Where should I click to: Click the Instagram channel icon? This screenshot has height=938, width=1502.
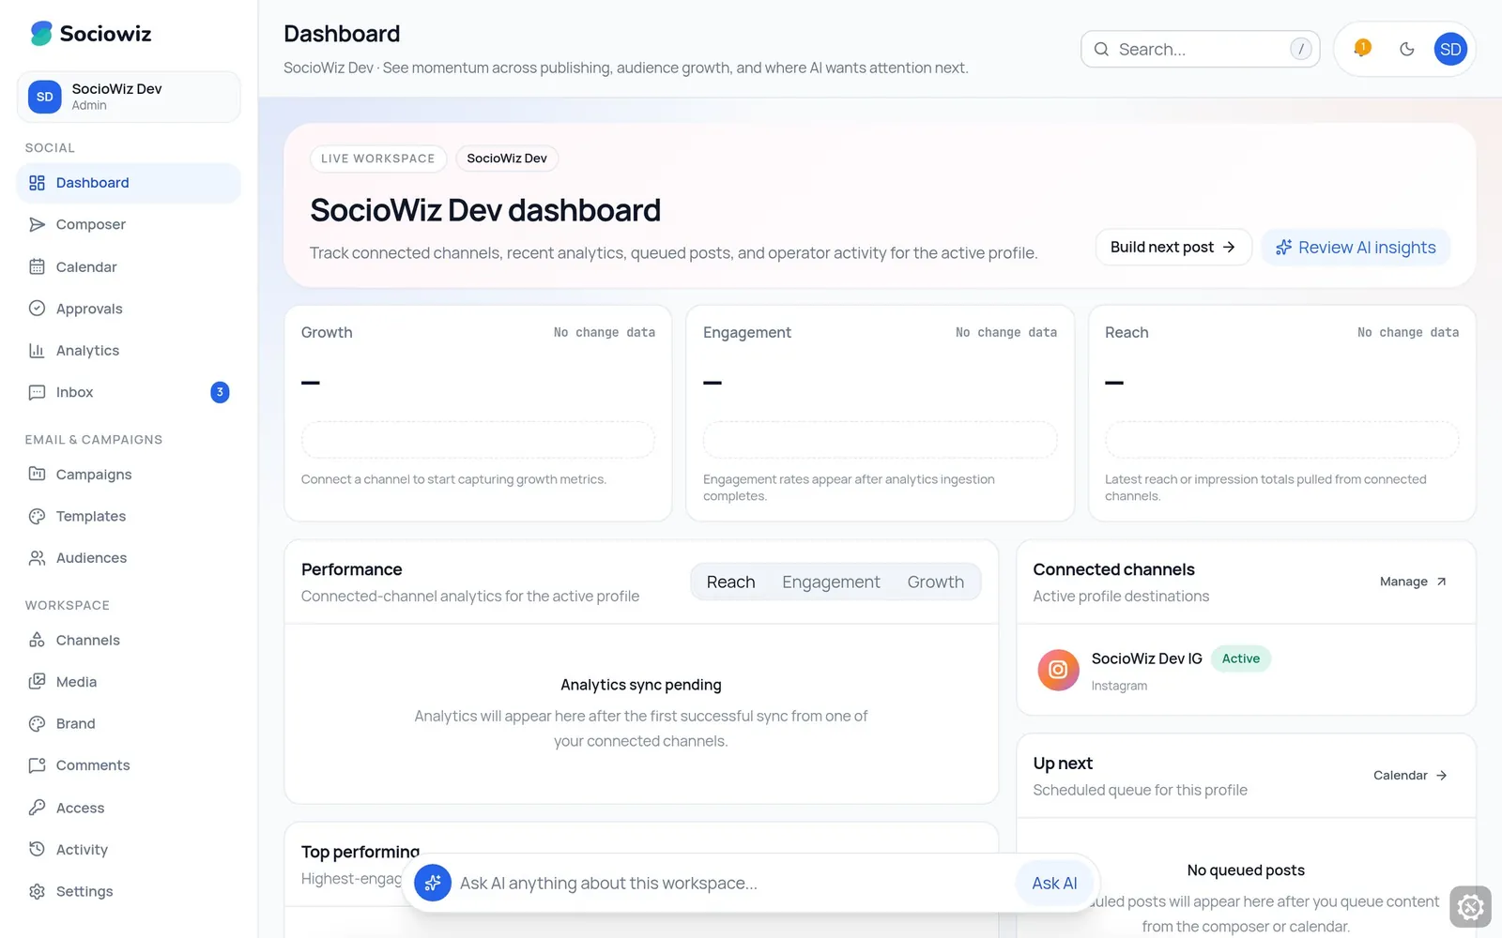(1058, 670)
